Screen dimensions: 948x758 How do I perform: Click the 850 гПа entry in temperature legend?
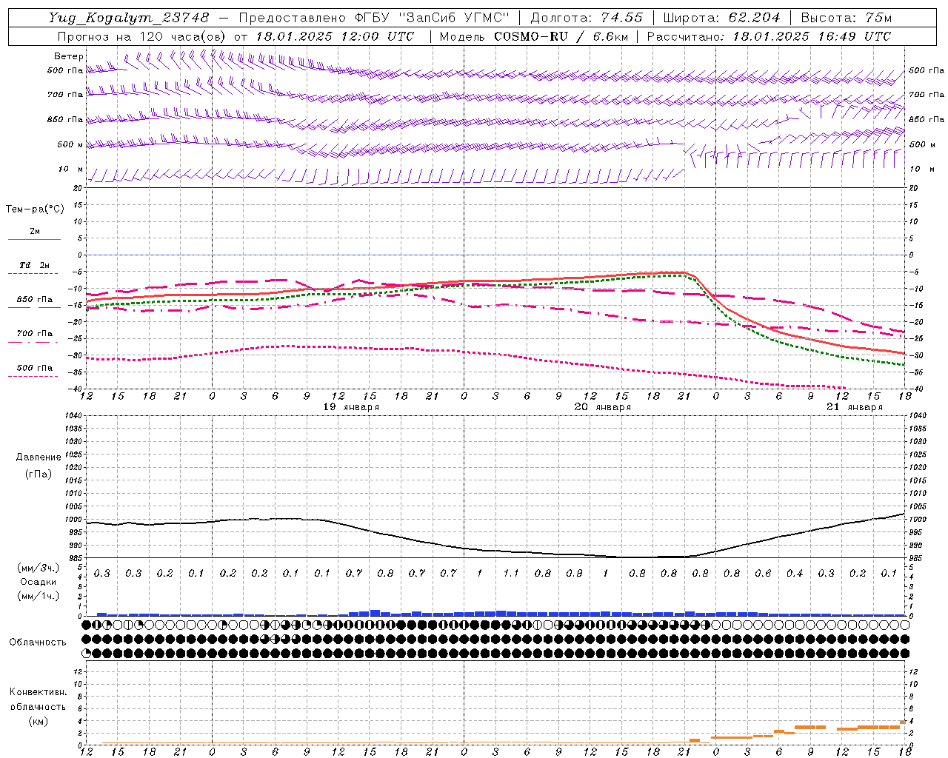coord(35,300)
